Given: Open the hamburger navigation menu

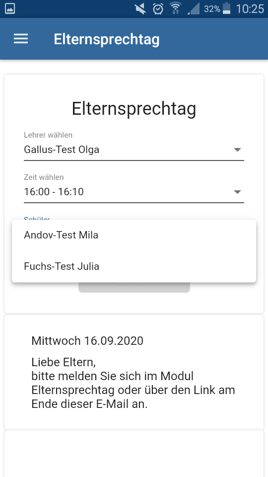Looking at the screenshot, I should [21, 39].
